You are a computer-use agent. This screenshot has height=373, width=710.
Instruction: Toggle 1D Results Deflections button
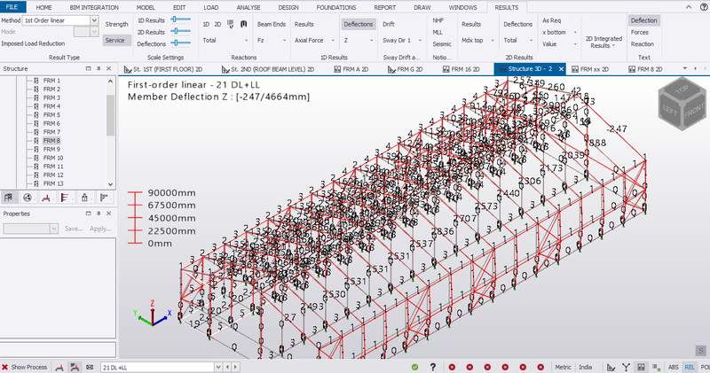359,24
